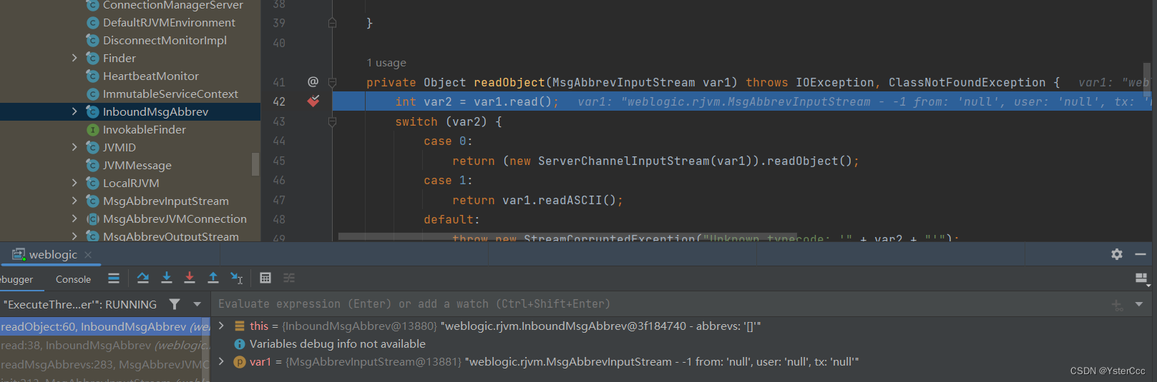Open debug panel settings gear
Image resolution: width=1157 pixels, height=382 pixels.
[x=1117, y=254]
